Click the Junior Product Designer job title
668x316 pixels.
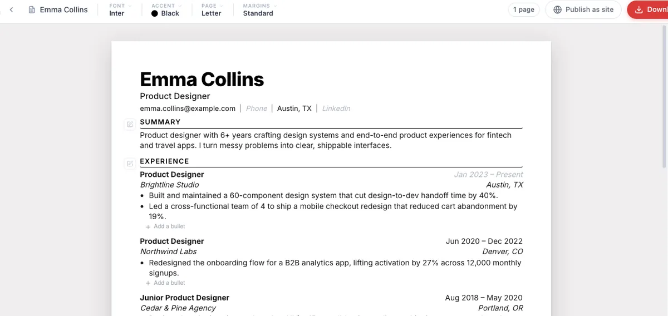[184, 298]
